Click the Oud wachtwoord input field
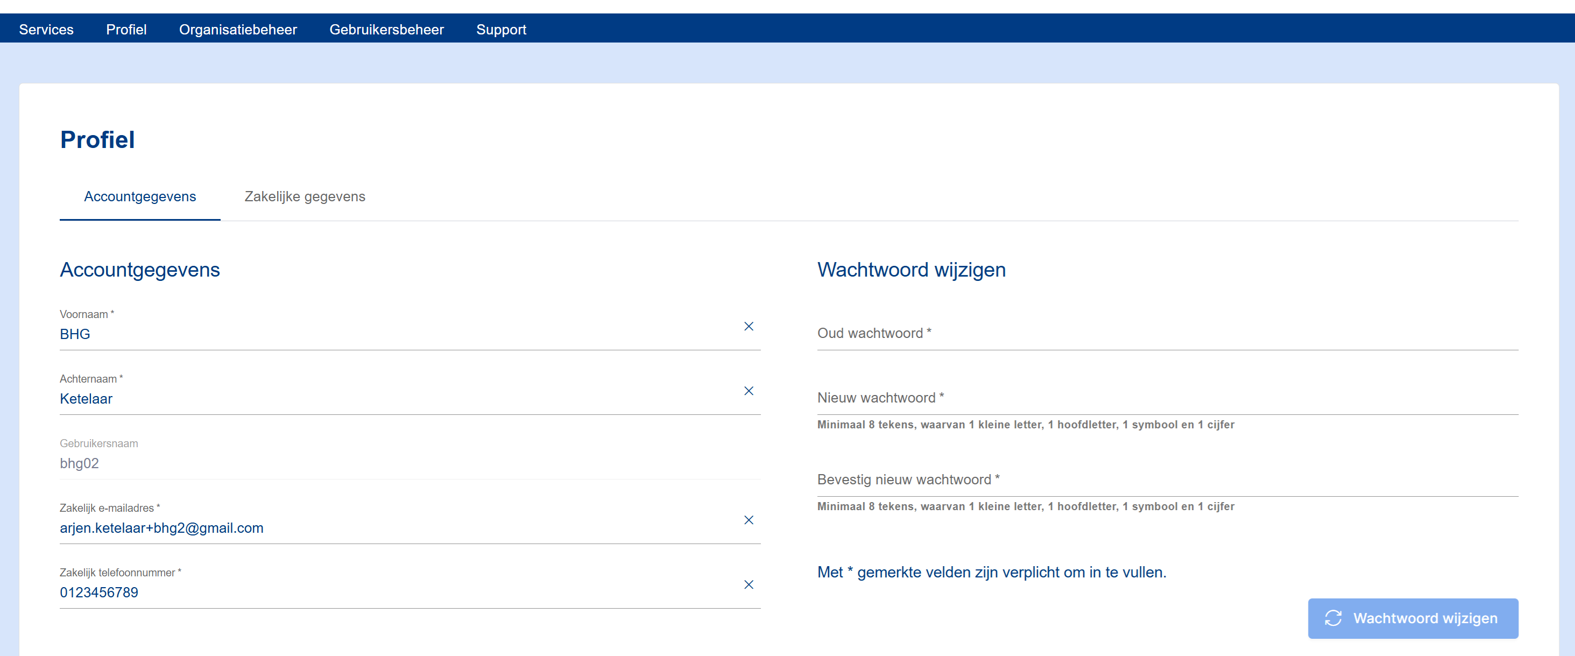The image size is (1575, 656). coord(1168,334)
